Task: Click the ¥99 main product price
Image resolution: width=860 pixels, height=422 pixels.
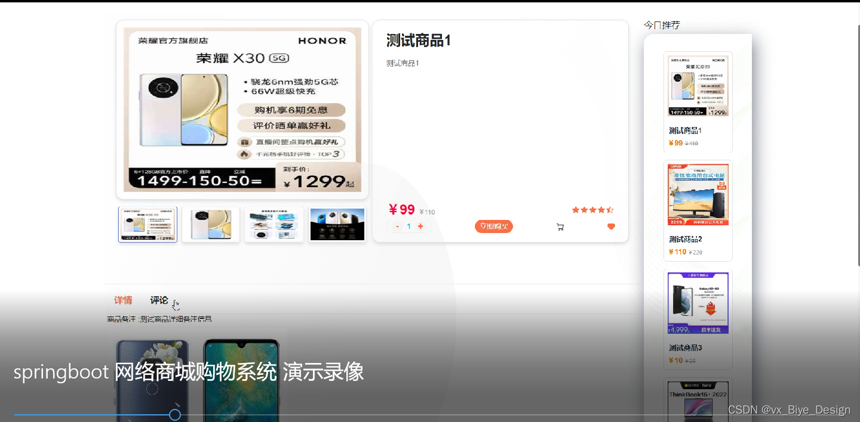Action: [401, 210]
